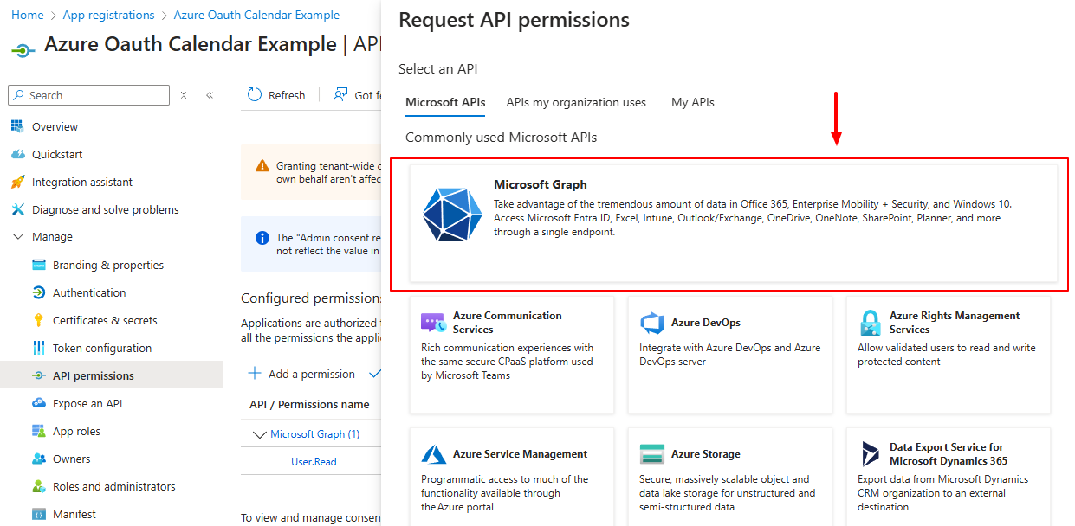Click the Certificates & secrets key icon
The width and height of the screenshot is (1075, 526).
[38, 320]
